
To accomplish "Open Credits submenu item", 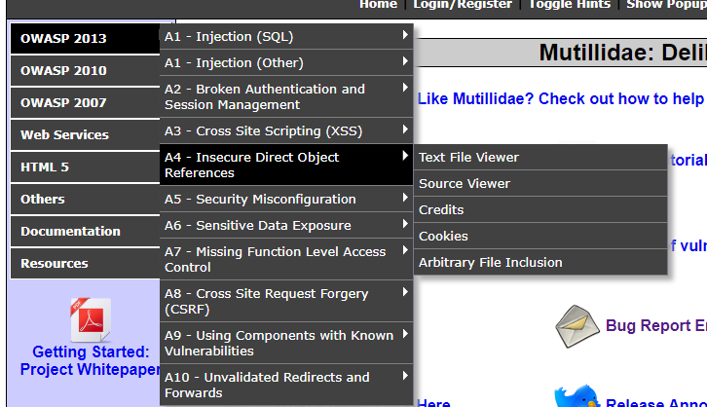I will (540, 209).
